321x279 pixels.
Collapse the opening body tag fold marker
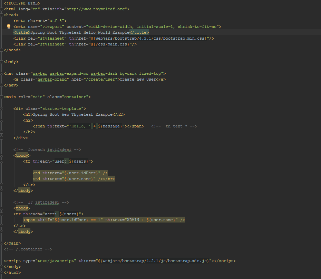(2, 62)
